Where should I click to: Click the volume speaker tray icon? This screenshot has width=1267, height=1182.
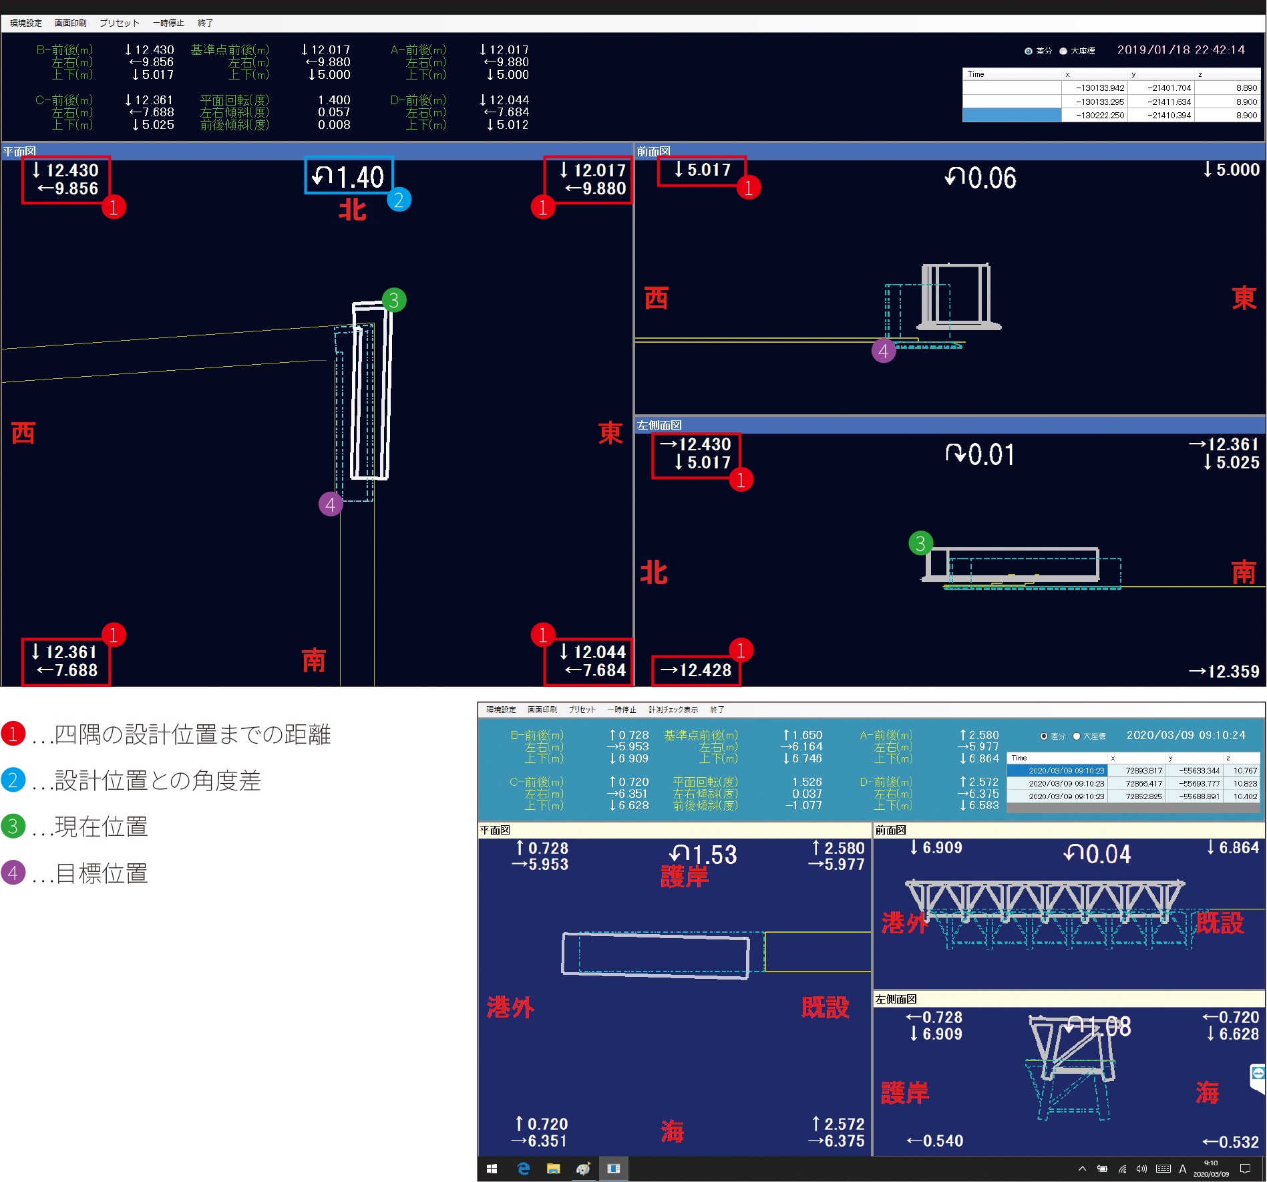(x=1141, y=1169)
